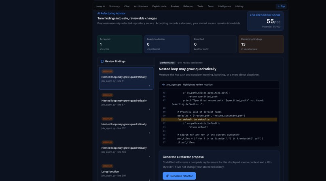Go to the Architecture section
326x181 pixels.
click(x=141, y=6)
